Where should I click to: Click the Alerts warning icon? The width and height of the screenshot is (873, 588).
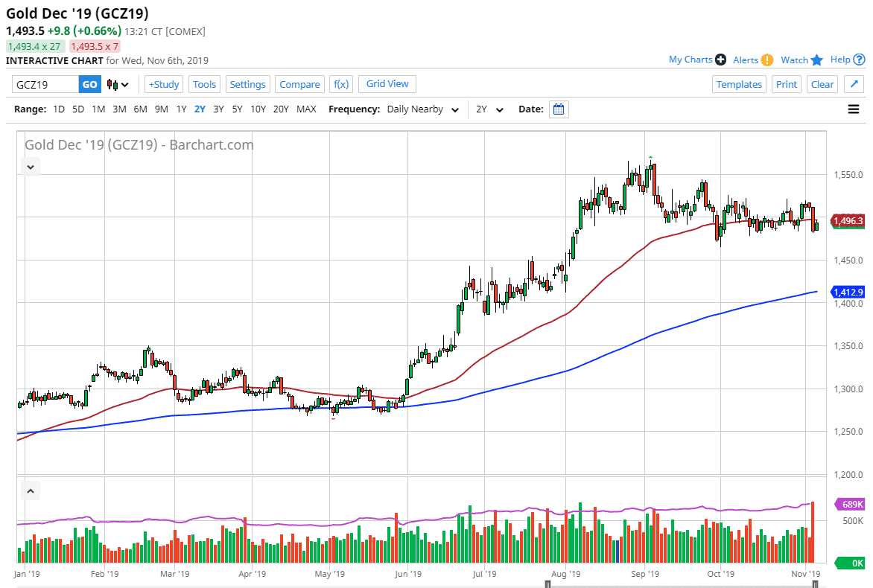(x=766, y=60)
